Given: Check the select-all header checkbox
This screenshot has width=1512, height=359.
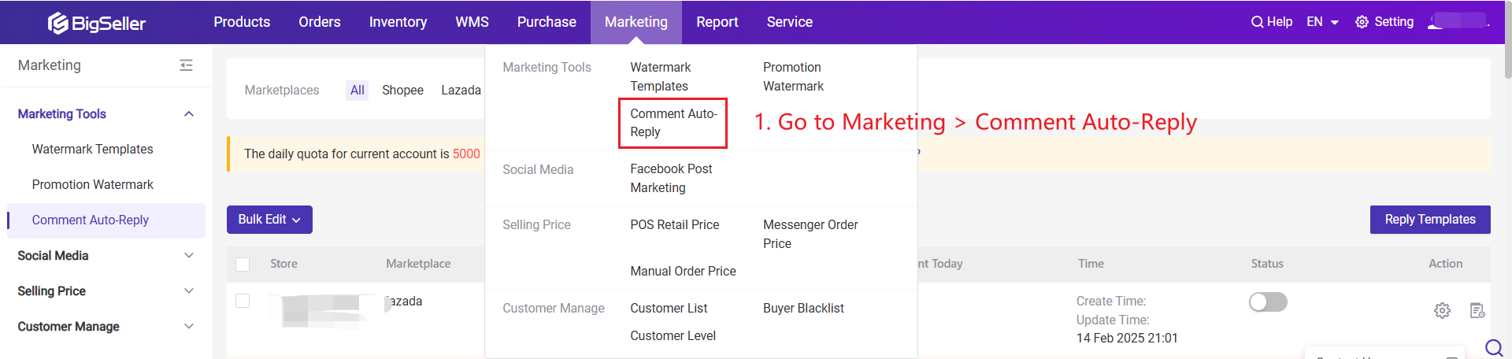Looking at the screenshot, I should pos(243,265).
